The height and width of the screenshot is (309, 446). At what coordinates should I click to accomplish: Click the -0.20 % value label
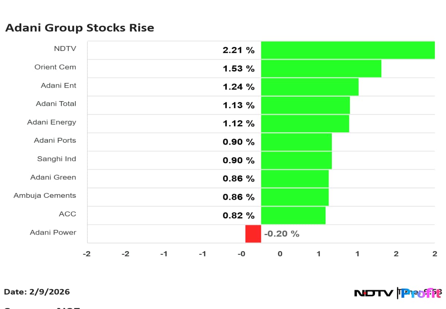281,234
